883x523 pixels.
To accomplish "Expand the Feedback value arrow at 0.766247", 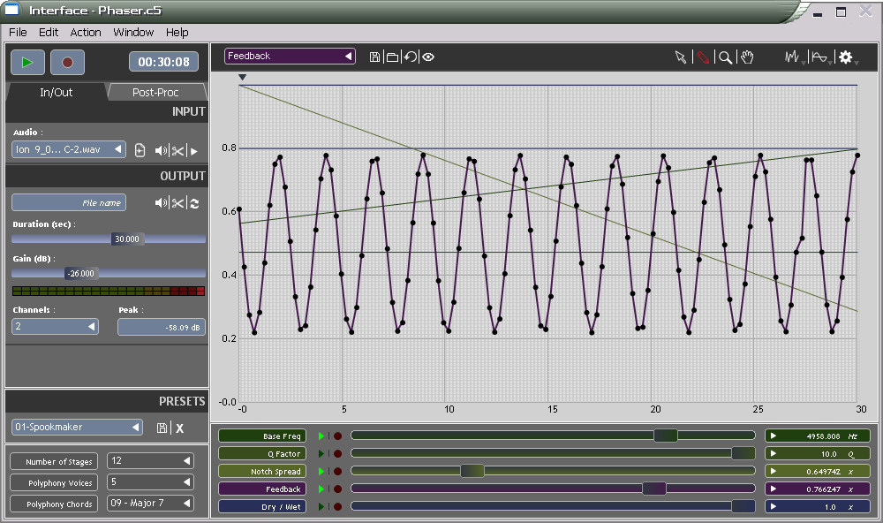I will point(774,489).
